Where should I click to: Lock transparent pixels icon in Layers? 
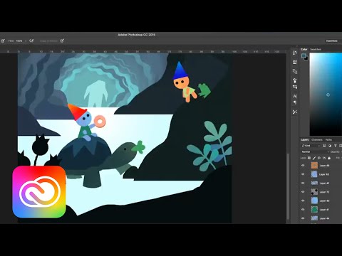(x=309, y=158)
